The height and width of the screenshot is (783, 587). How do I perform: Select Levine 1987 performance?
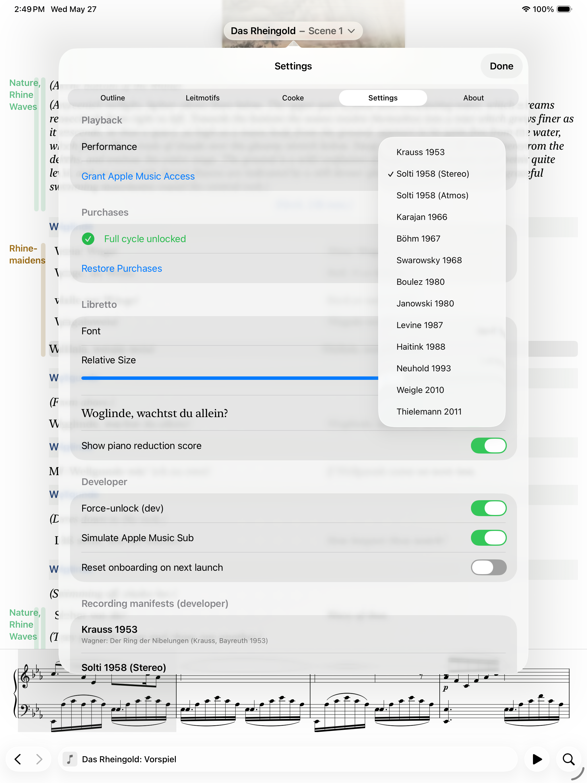pos(442,325)
